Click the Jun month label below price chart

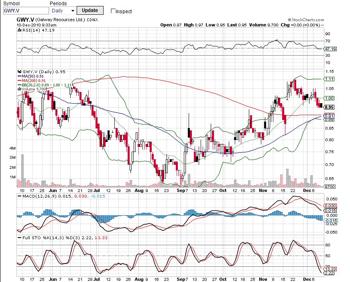pyautogui.click(x=53, y=190)
